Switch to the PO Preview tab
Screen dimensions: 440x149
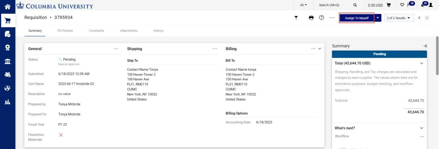[x=65, y=31]
